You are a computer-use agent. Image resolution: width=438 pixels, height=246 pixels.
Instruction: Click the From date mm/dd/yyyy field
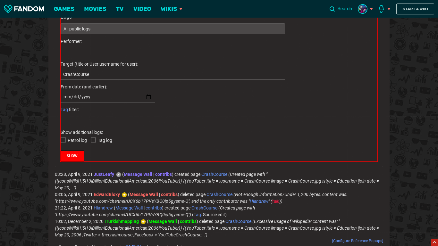[108, 97]
